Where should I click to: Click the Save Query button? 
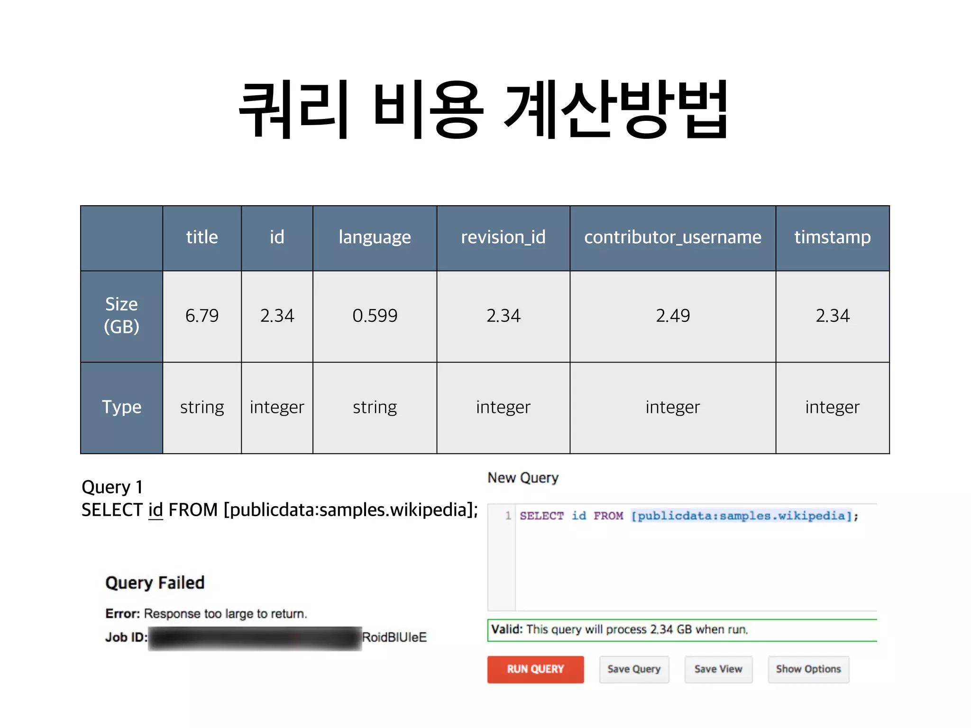(x=634, y=669)
